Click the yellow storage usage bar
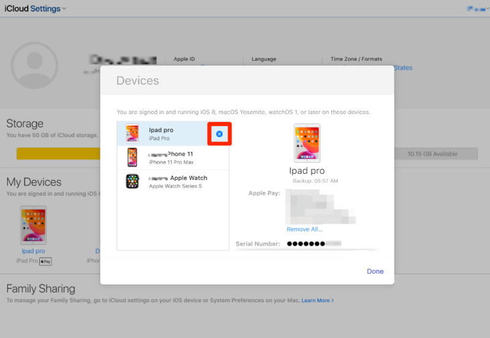The width and height of the screenshot is (490, 338). pyautogui.click(x=58, y=154)
